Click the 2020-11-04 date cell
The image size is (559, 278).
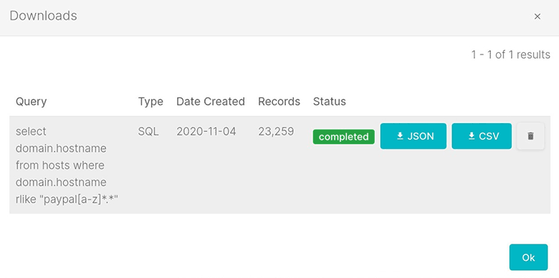click(x=206, y=132)
